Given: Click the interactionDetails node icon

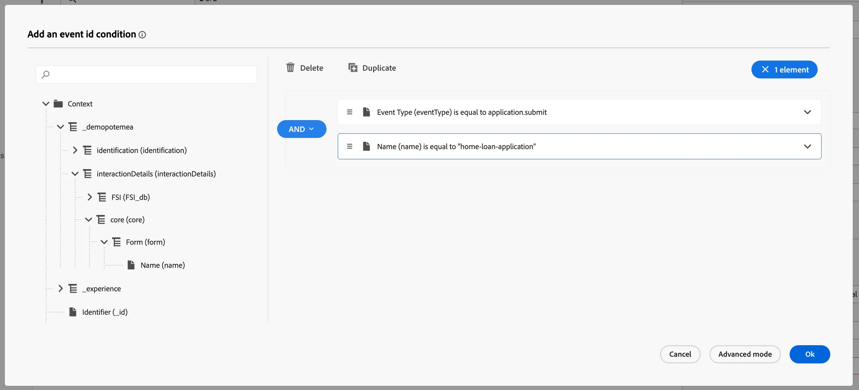Looking at the screenshot, I should click(x=87, y=174).
